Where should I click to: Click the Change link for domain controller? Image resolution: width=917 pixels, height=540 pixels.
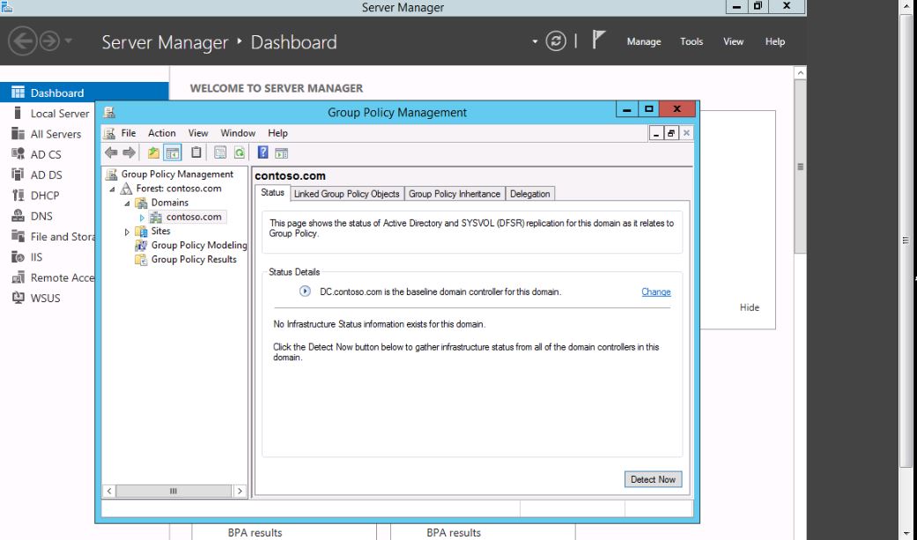click(x=655, y=292)
